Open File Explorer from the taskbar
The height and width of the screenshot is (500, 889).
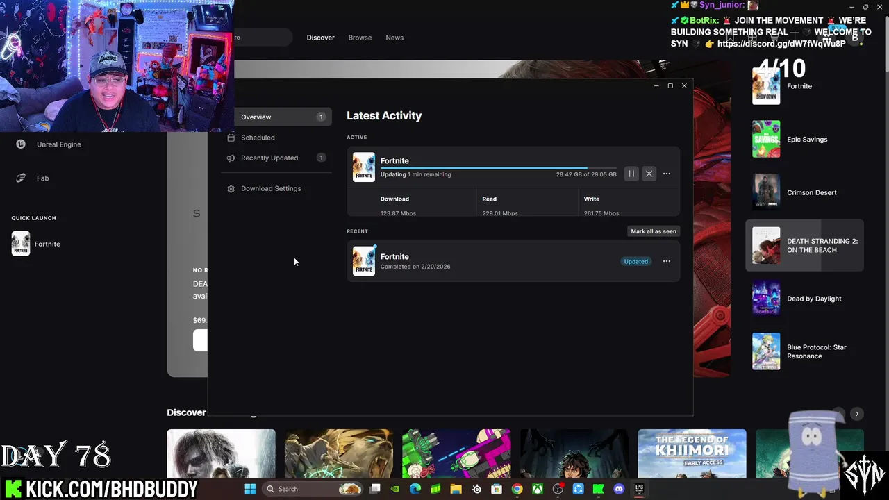coord(456,489)
